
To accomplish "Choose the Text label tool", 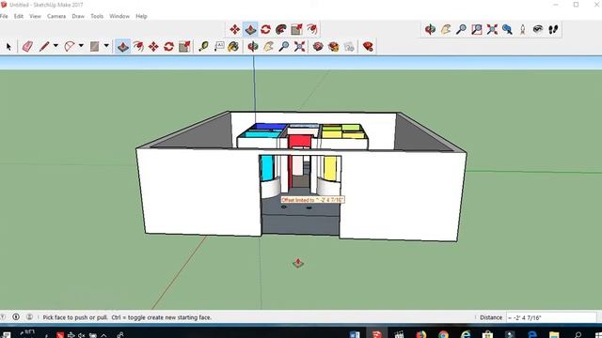I will [x=219, y=47].
